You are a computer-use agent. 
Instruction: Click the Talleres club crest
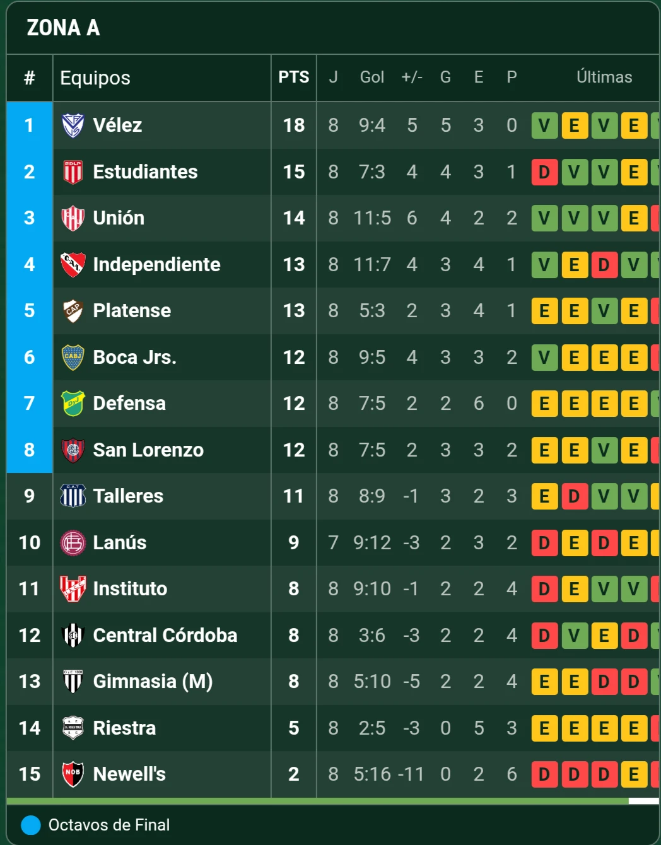click(73, 496)
